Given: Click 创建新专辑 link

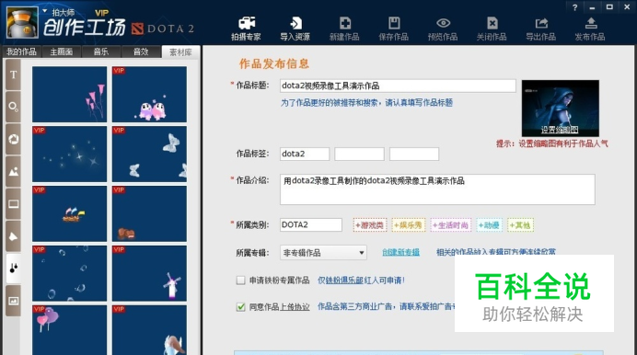Looking at the screenshot, I should [x=401, y=252].
